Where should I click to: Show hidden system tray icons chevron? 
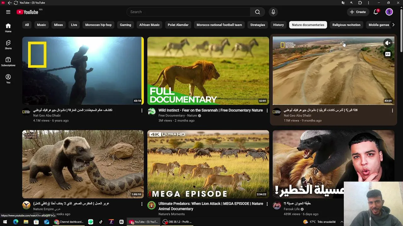coord(342,222)
